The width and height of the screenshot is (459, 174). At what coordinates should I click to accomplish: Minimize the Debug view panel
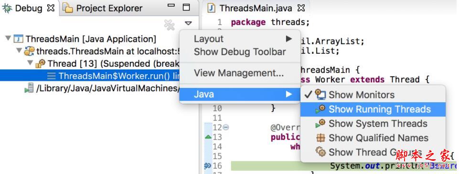(171, 6)
